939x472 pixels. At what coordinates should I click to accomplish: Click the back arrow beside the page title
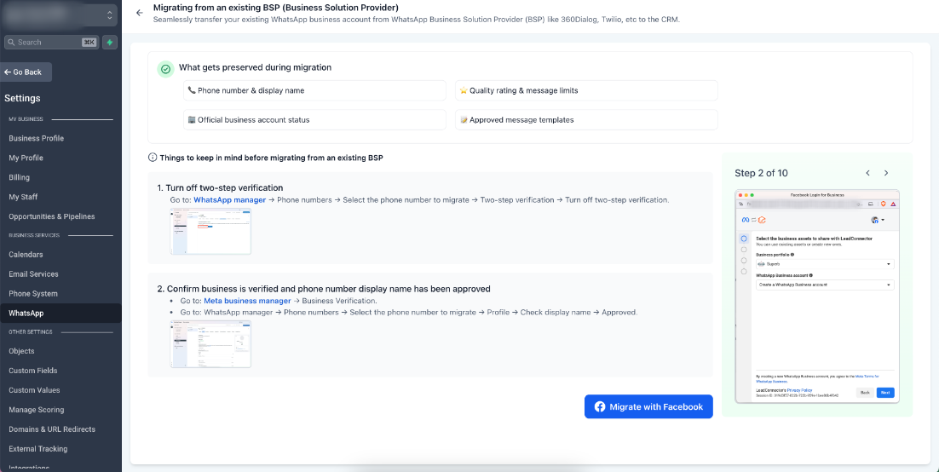140,13
